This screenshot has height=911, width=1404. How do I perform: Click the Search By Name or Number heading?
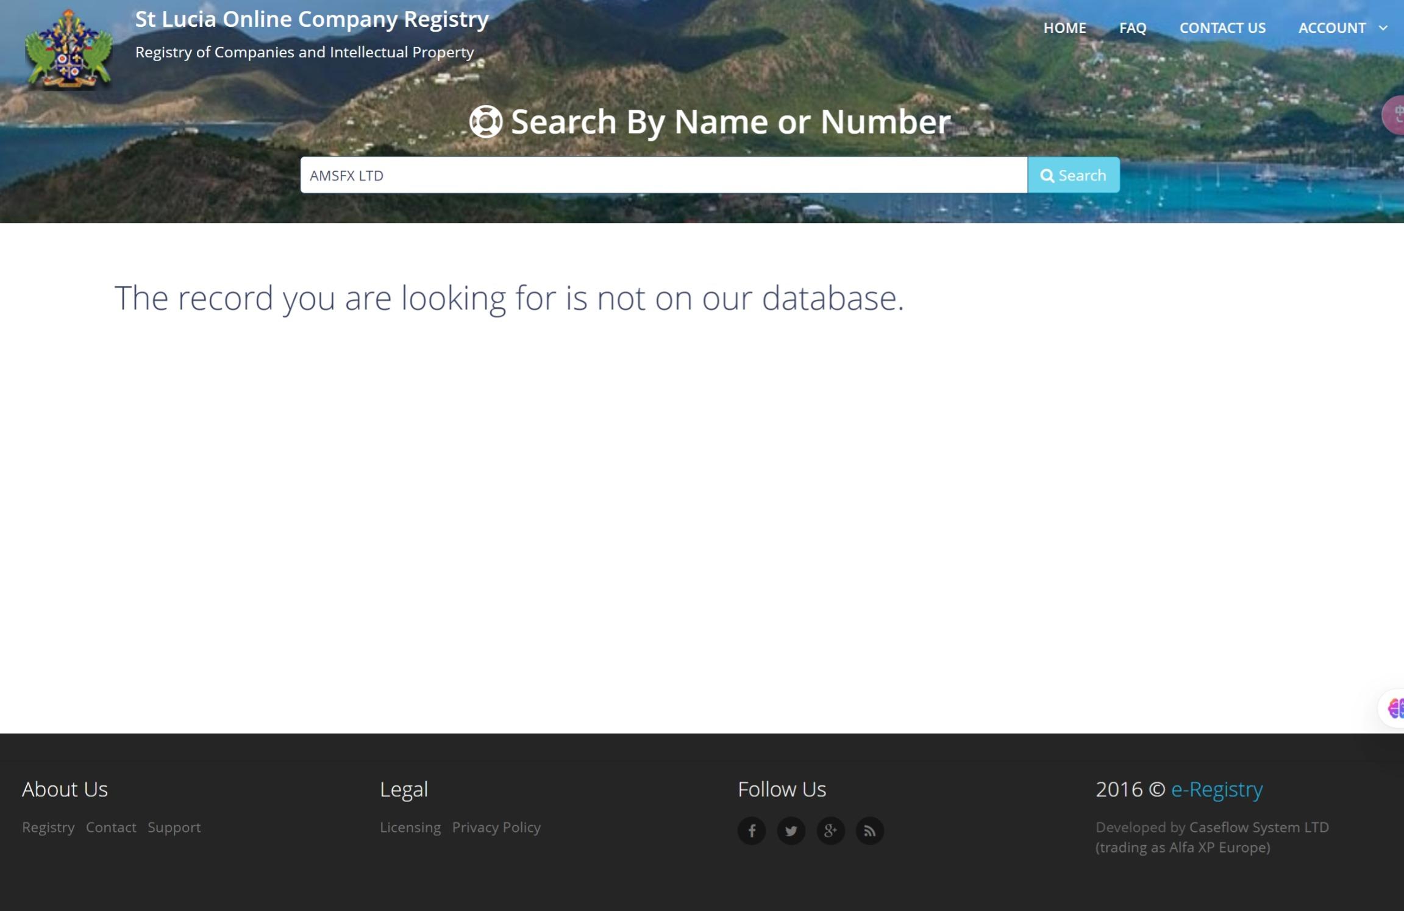click(730, 121)
